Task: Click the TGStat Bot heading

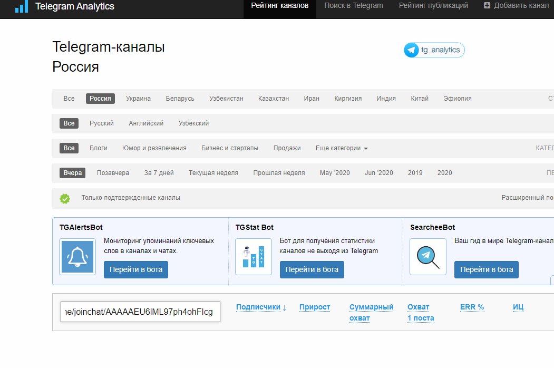Action: pos(255,227)
